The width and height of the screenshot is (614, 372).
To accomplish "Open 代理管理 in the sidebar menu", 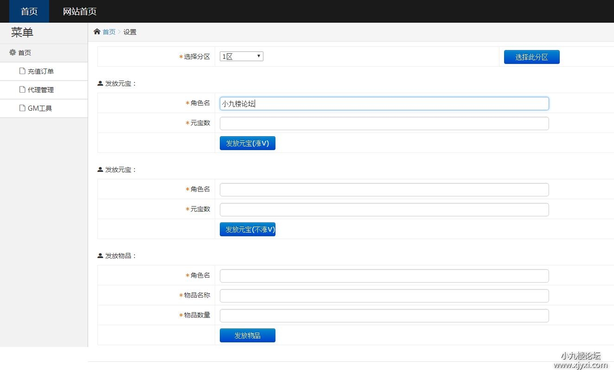I will 44,90.
